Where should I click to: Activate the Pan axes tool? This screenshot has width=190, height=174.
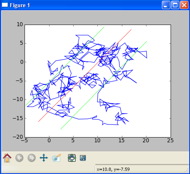(44, 158)
